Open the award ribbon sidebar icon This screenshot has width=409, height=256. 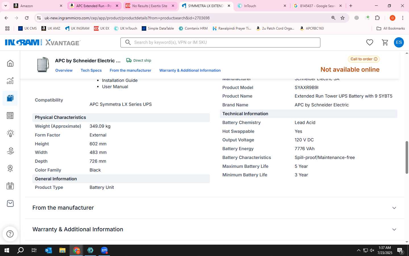tap(10, 168)
